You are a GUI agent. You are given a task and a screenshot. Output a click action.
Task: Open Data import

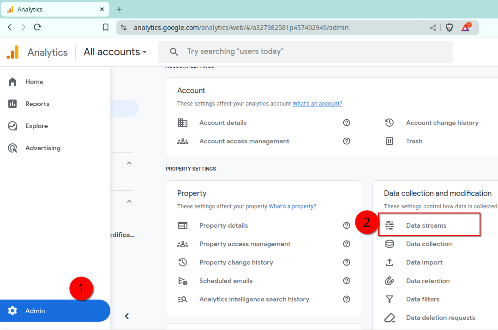coord(424,262)
